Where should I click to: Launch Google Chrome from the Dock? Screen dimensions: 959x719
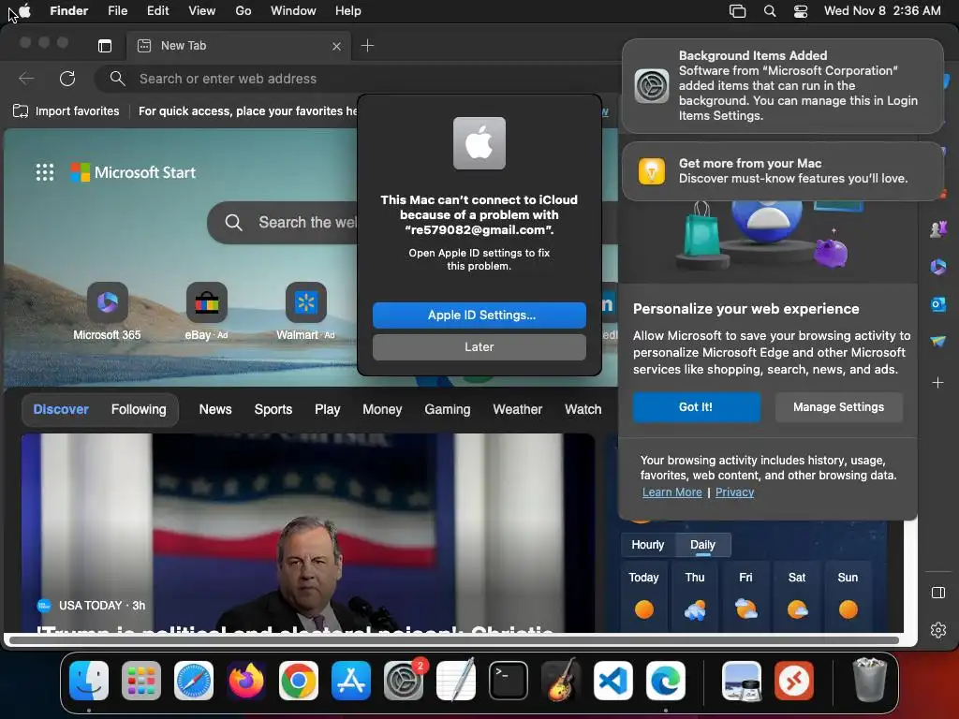(299, 680)
